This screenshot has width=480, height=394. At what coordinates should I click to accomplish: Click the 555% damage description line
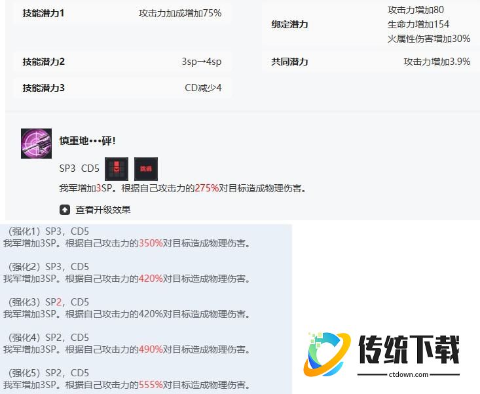pyautogui.click(x=127, y=385)
